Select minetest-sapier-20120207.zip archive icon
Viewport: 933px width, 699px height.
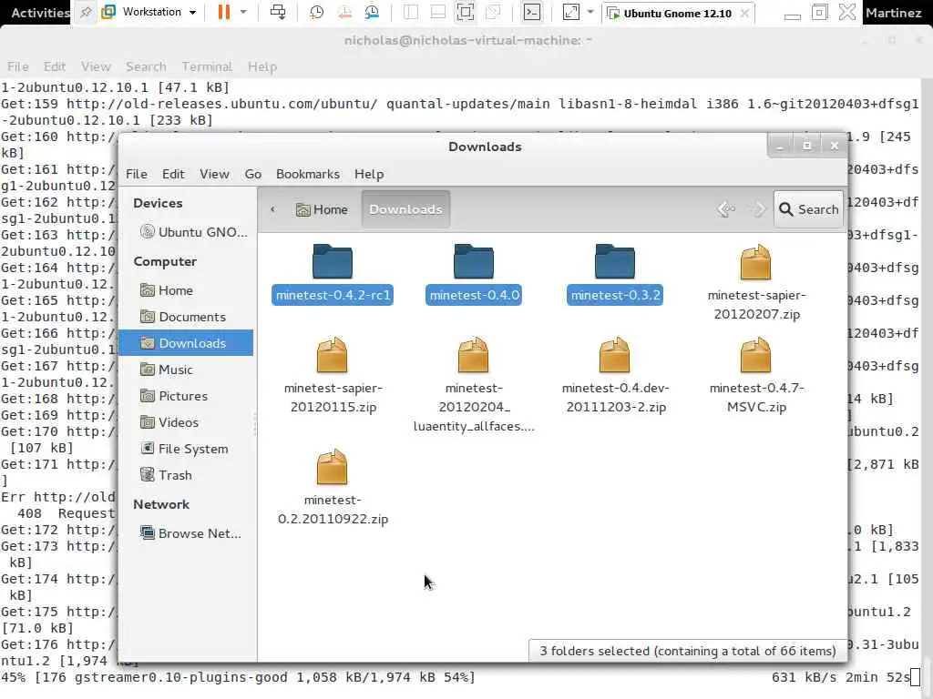[x=755, y=261]
